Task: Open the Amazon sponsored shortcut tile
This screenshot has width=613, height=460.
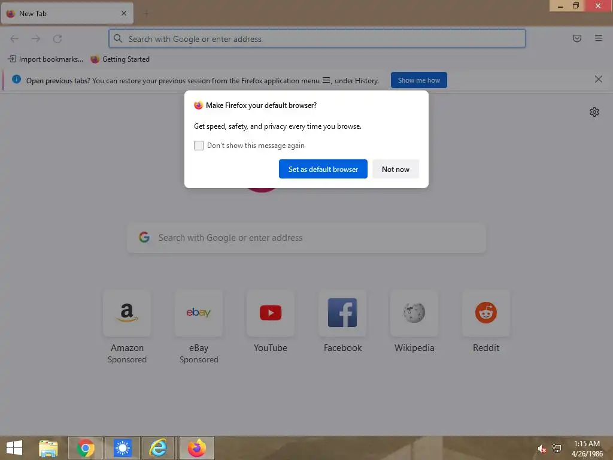Action: [127, 313]
